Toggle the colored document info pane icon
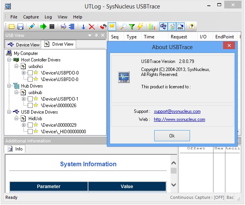 [x=172, y=26]
